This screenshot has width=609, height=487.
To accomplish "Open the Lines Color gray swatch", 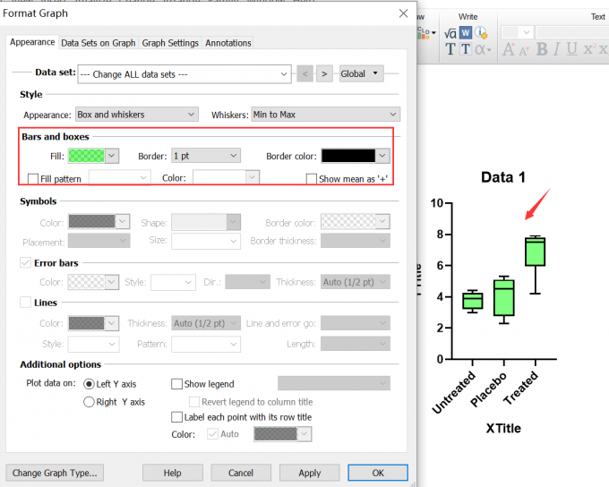I will (x=93, y=323).
